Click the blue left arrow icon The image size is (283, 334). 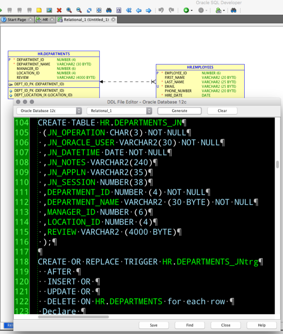coord(139,10)
